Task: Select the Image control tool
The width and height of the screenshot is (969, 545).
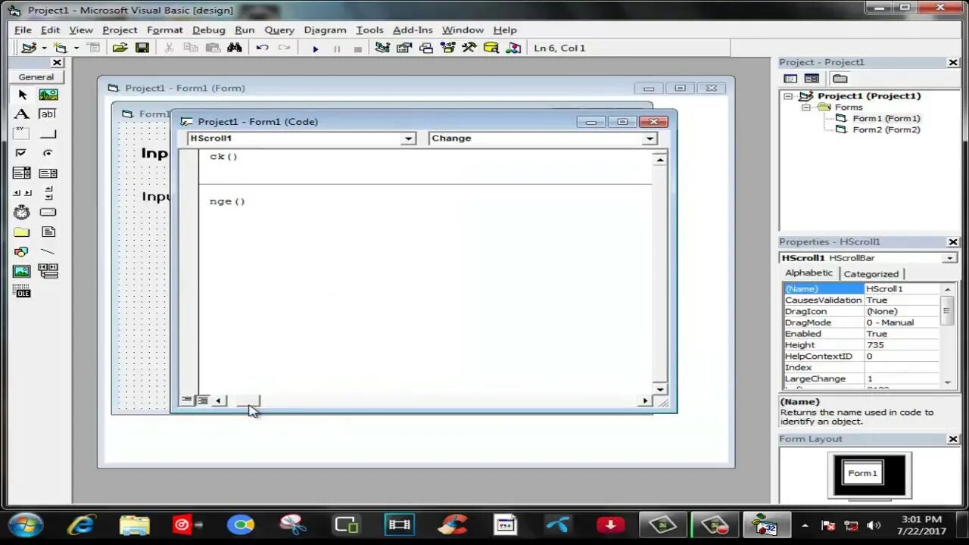Action: click(x=22, y=272)
